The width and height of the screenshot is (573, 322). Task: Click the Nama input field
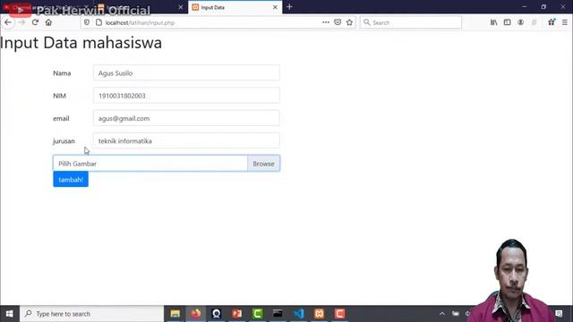(186, 73)
